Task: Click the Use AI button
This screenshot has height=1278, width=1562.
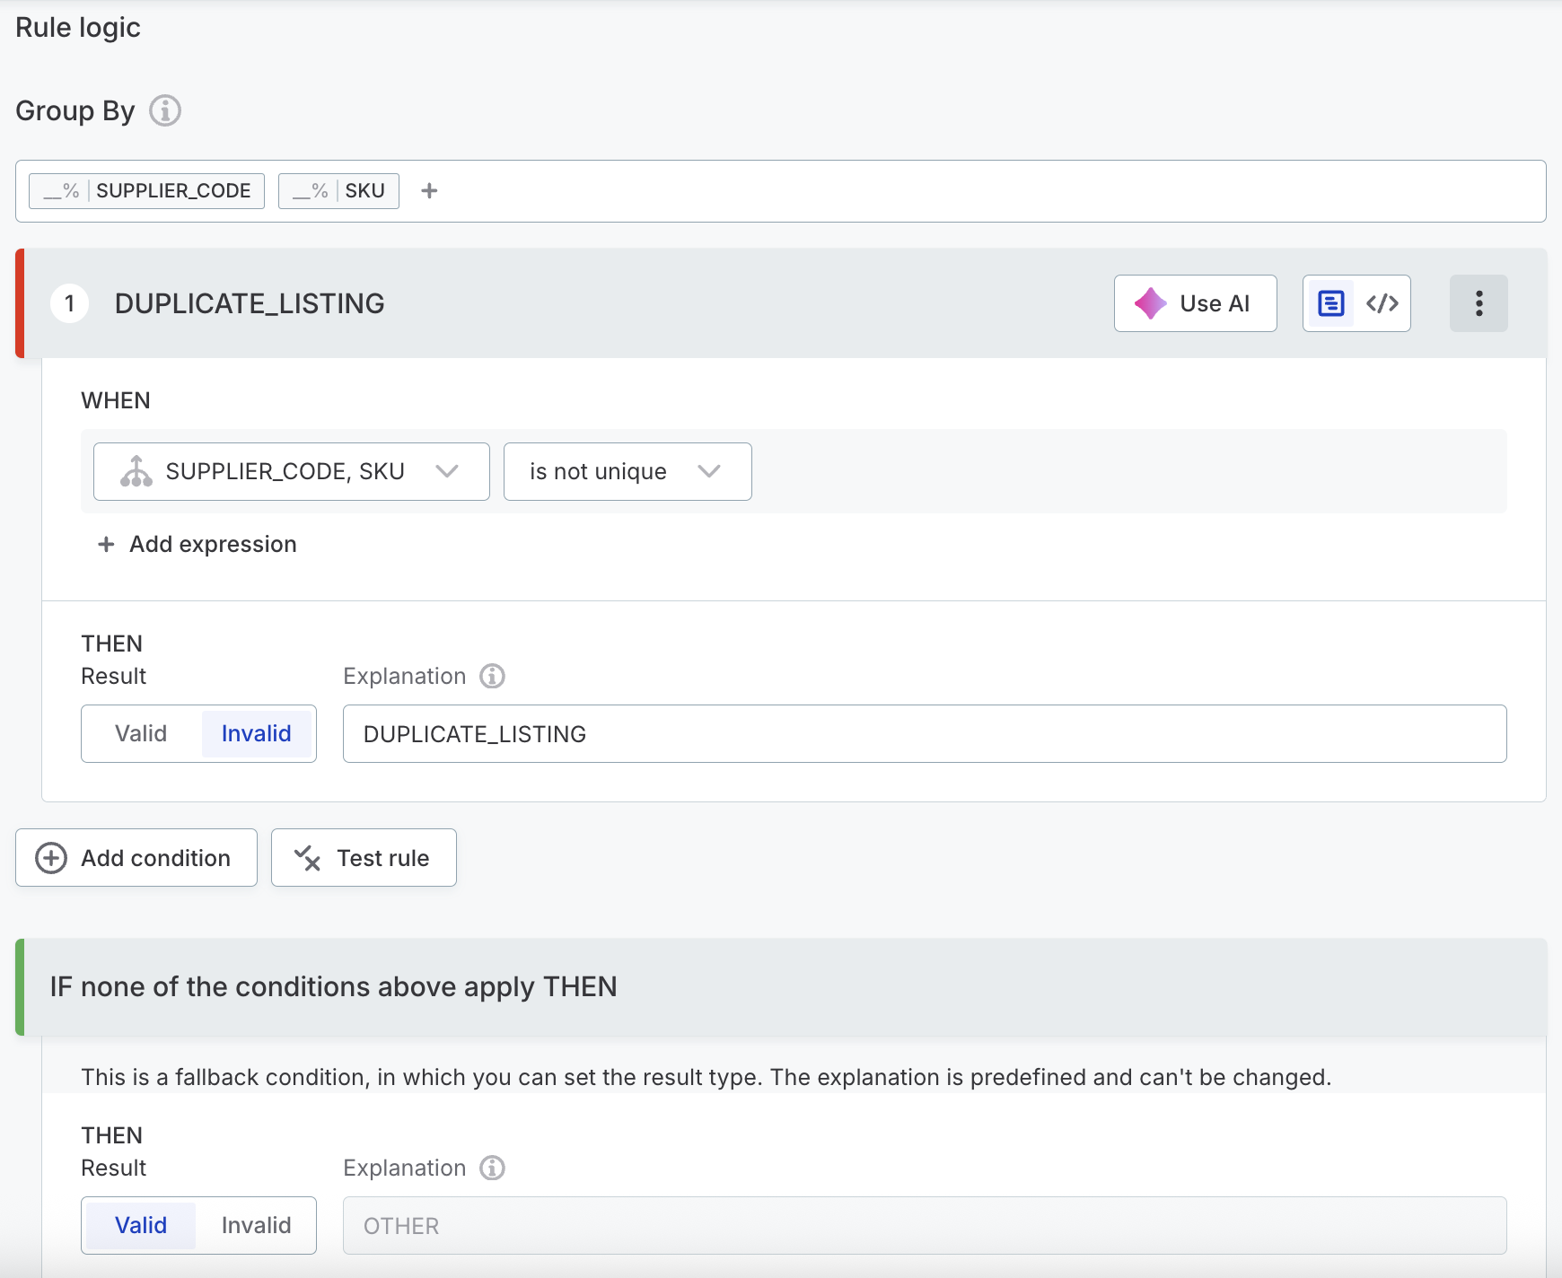Action: point(1195,303)
